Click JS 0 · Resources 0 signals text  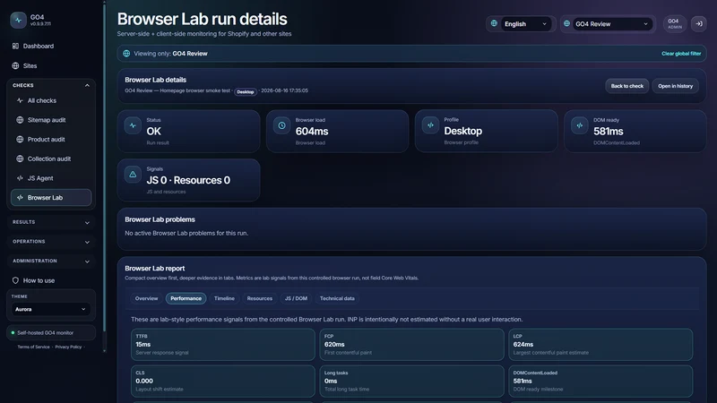pos(188,181)
